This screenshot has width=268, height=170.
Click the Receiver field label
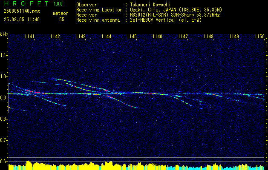pyautogui.click(x=86, y=15)
